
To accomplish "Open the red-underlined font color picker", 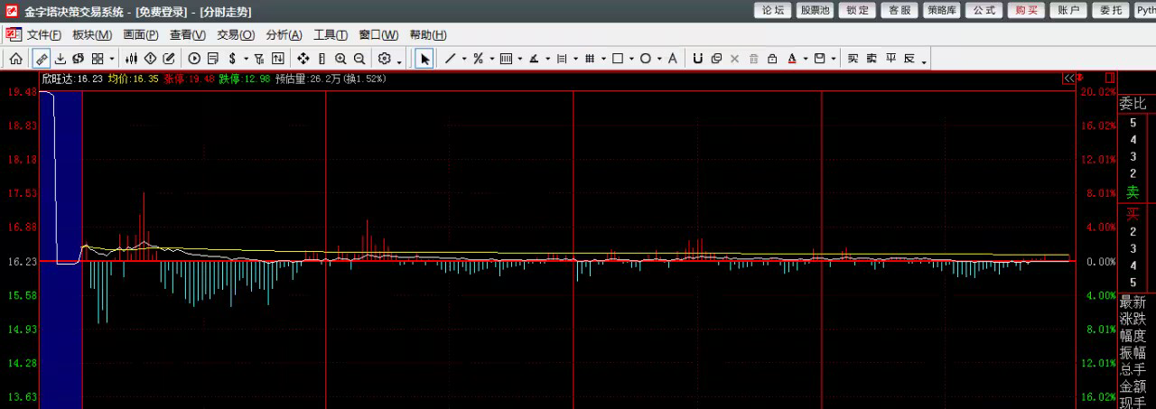I will (x=792, y=59).
